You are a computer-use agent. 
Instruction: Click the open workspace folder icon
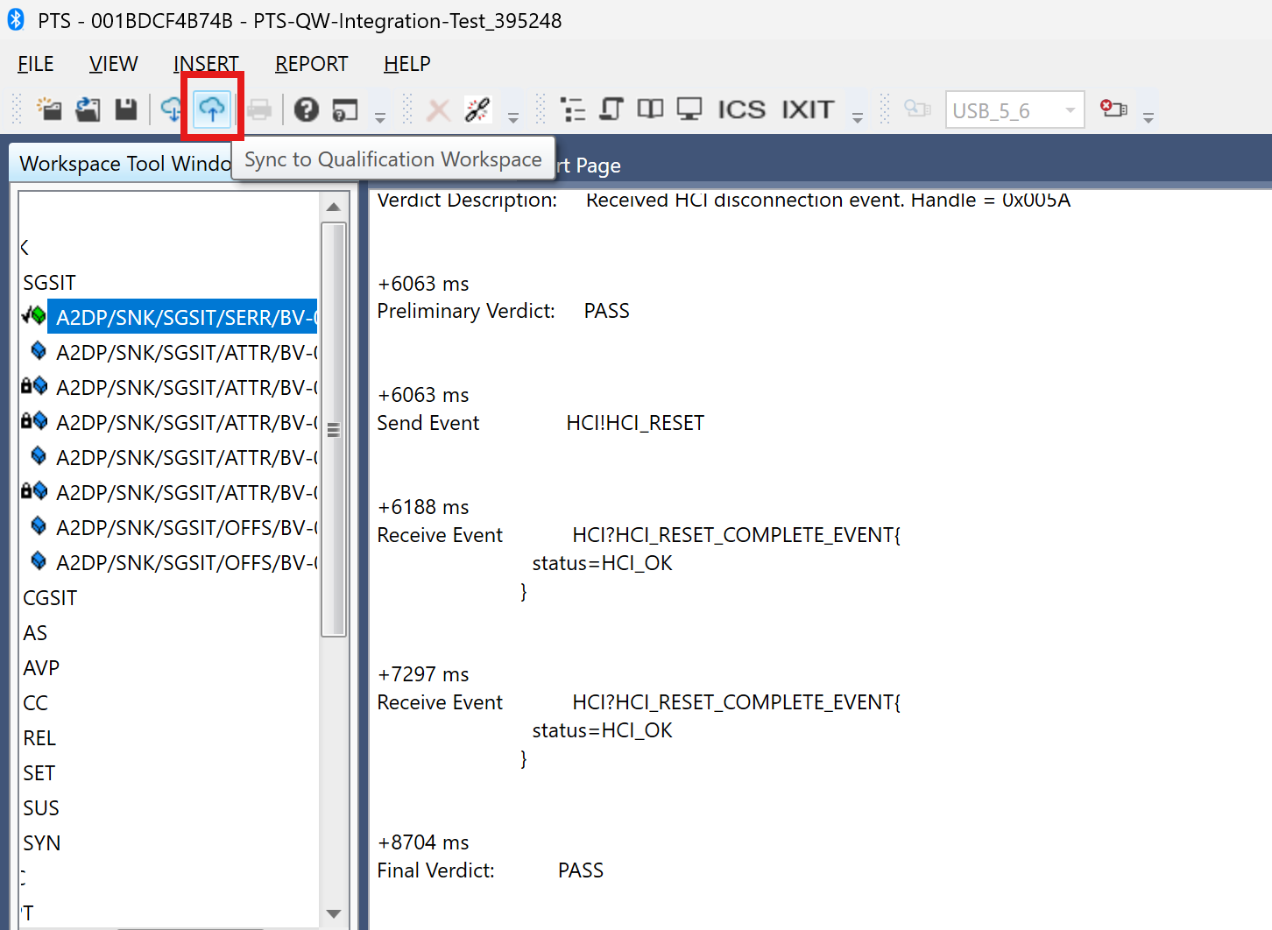click(x=88, y=109)
